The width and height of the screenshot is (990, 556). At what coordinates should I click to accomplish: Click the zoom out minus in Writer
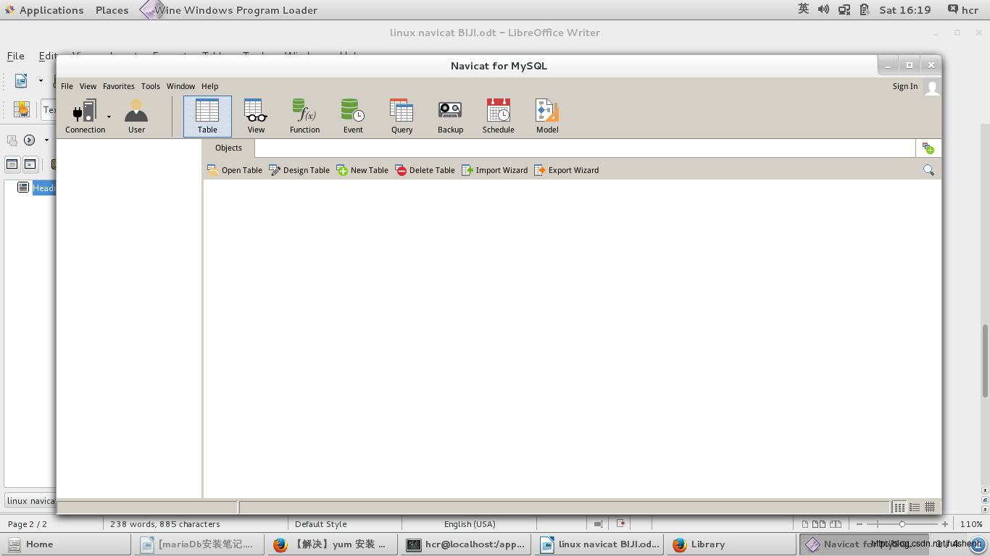(860, 524)
